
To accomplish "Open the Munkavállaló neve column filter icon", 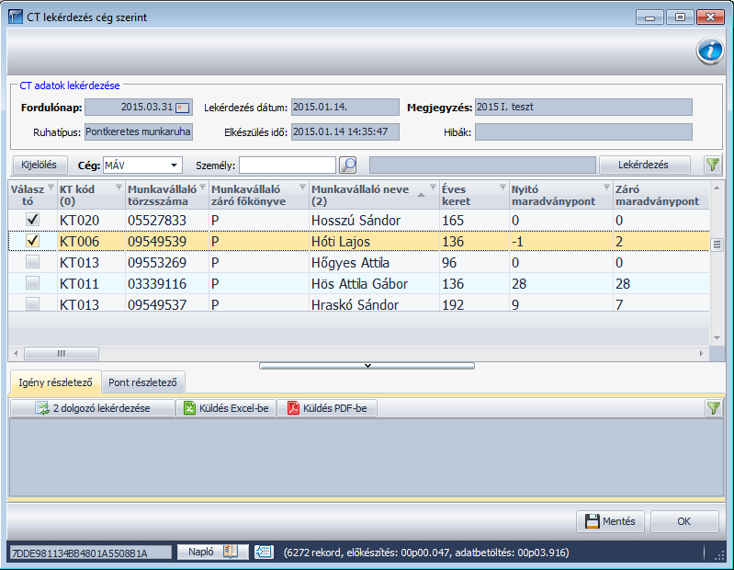I will (x=433, y=188).
